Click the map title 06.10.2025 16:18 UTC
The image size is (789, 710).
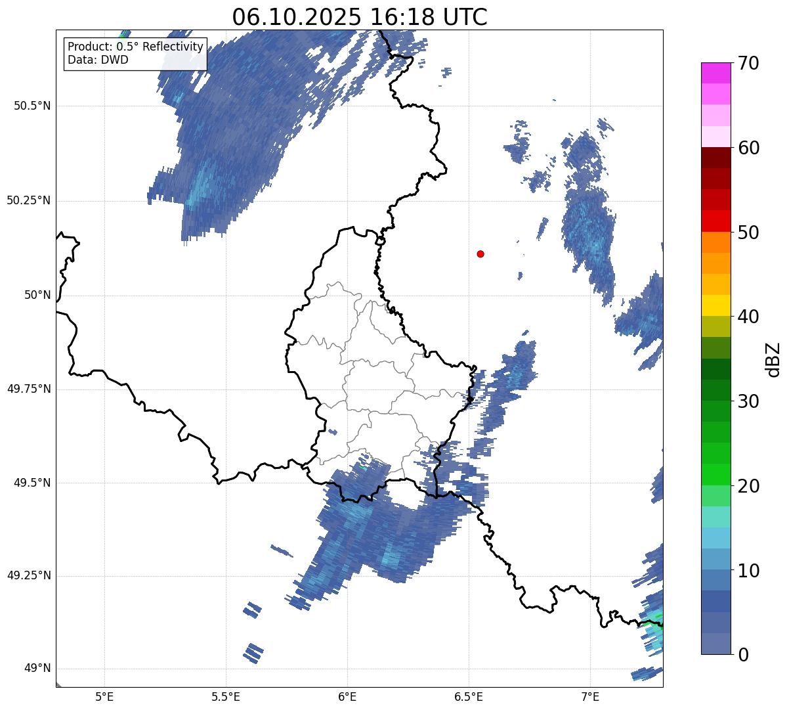(x=360, y=17)
